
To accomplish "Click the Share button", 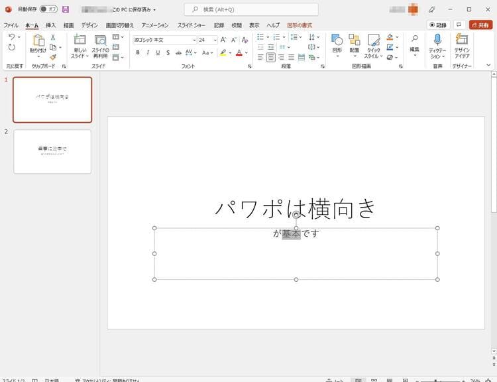I will click(x=481, y=25).
